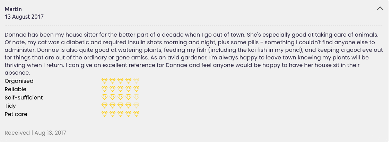Collapse Martin's review with the chevron
This screenshot has width=392, height=144.
pyautogui.click(x=380, y=9)
